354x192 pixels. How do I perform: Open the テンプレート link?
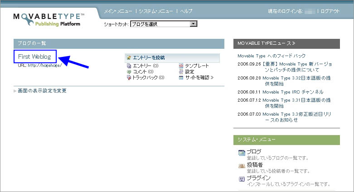(197, 66)
